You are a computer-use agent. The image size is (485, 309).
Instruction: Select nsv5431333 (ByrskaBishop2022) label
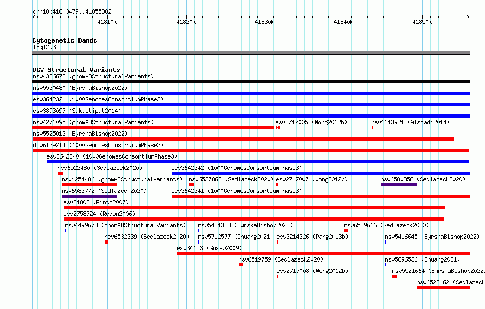click(x=245, y=225)
